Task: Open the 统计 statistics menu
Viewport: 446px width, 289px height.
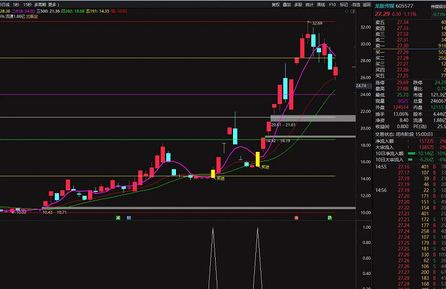Action: [x=310, y=4]
